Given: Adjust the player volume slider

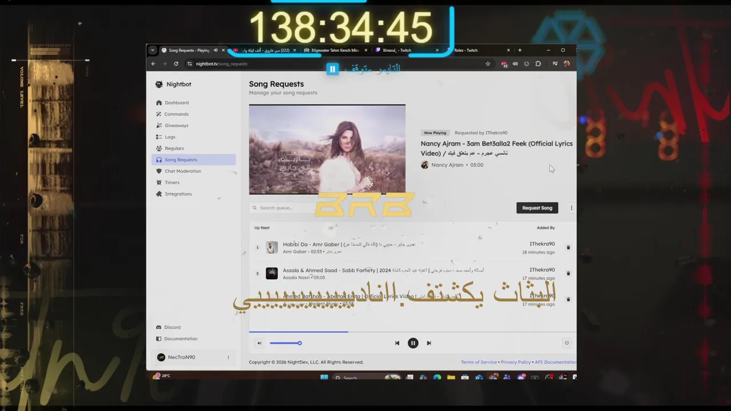Looking at the screenshot, I should point(286,343).
